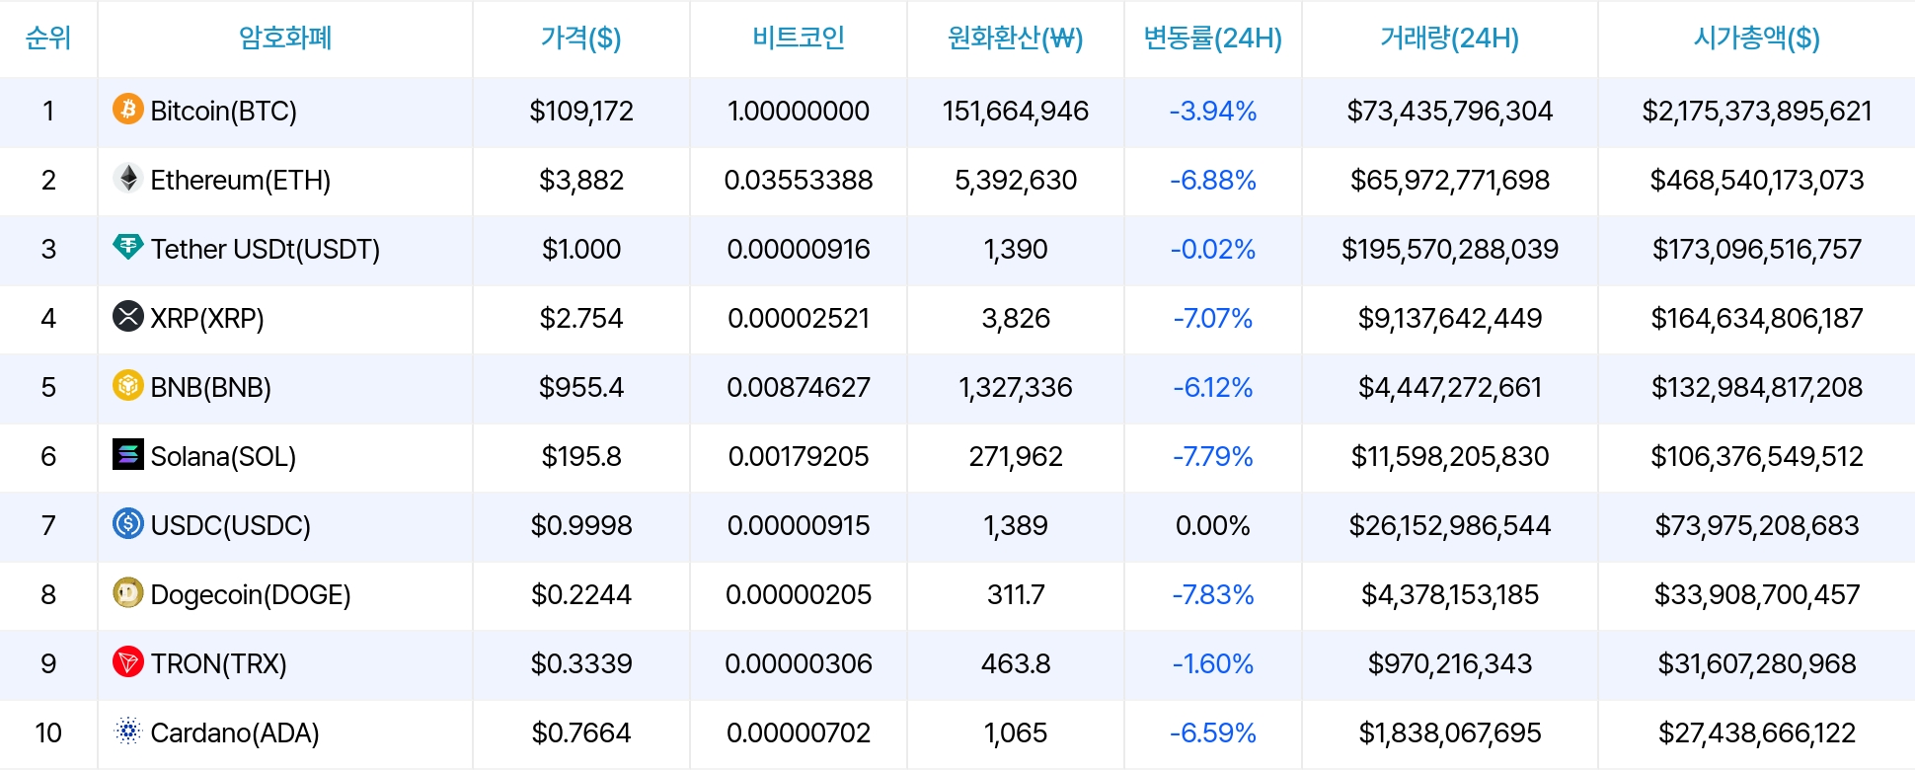Select Bitcoin market cap $2,175,373,895,621
1915x770 pixels.
[x=1757, y=111]
